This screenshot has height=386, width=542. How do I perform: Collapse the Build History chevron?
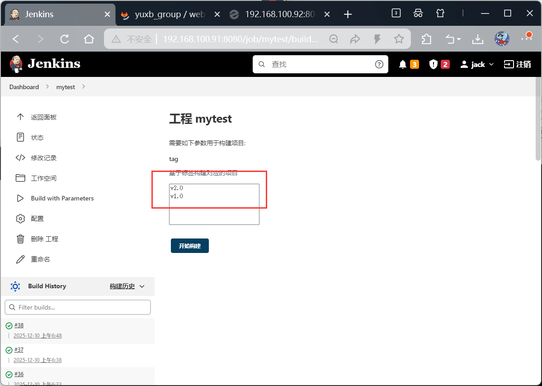click(142, 286)
